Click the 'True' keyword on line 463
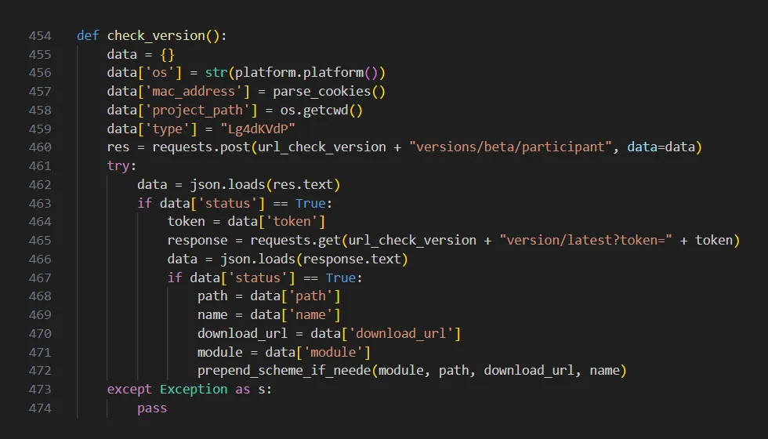 pyautogui.click(x=310, y=203)
